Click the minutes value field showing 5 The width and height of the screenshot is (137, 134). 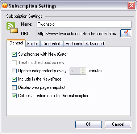click(x=75, y=71)
